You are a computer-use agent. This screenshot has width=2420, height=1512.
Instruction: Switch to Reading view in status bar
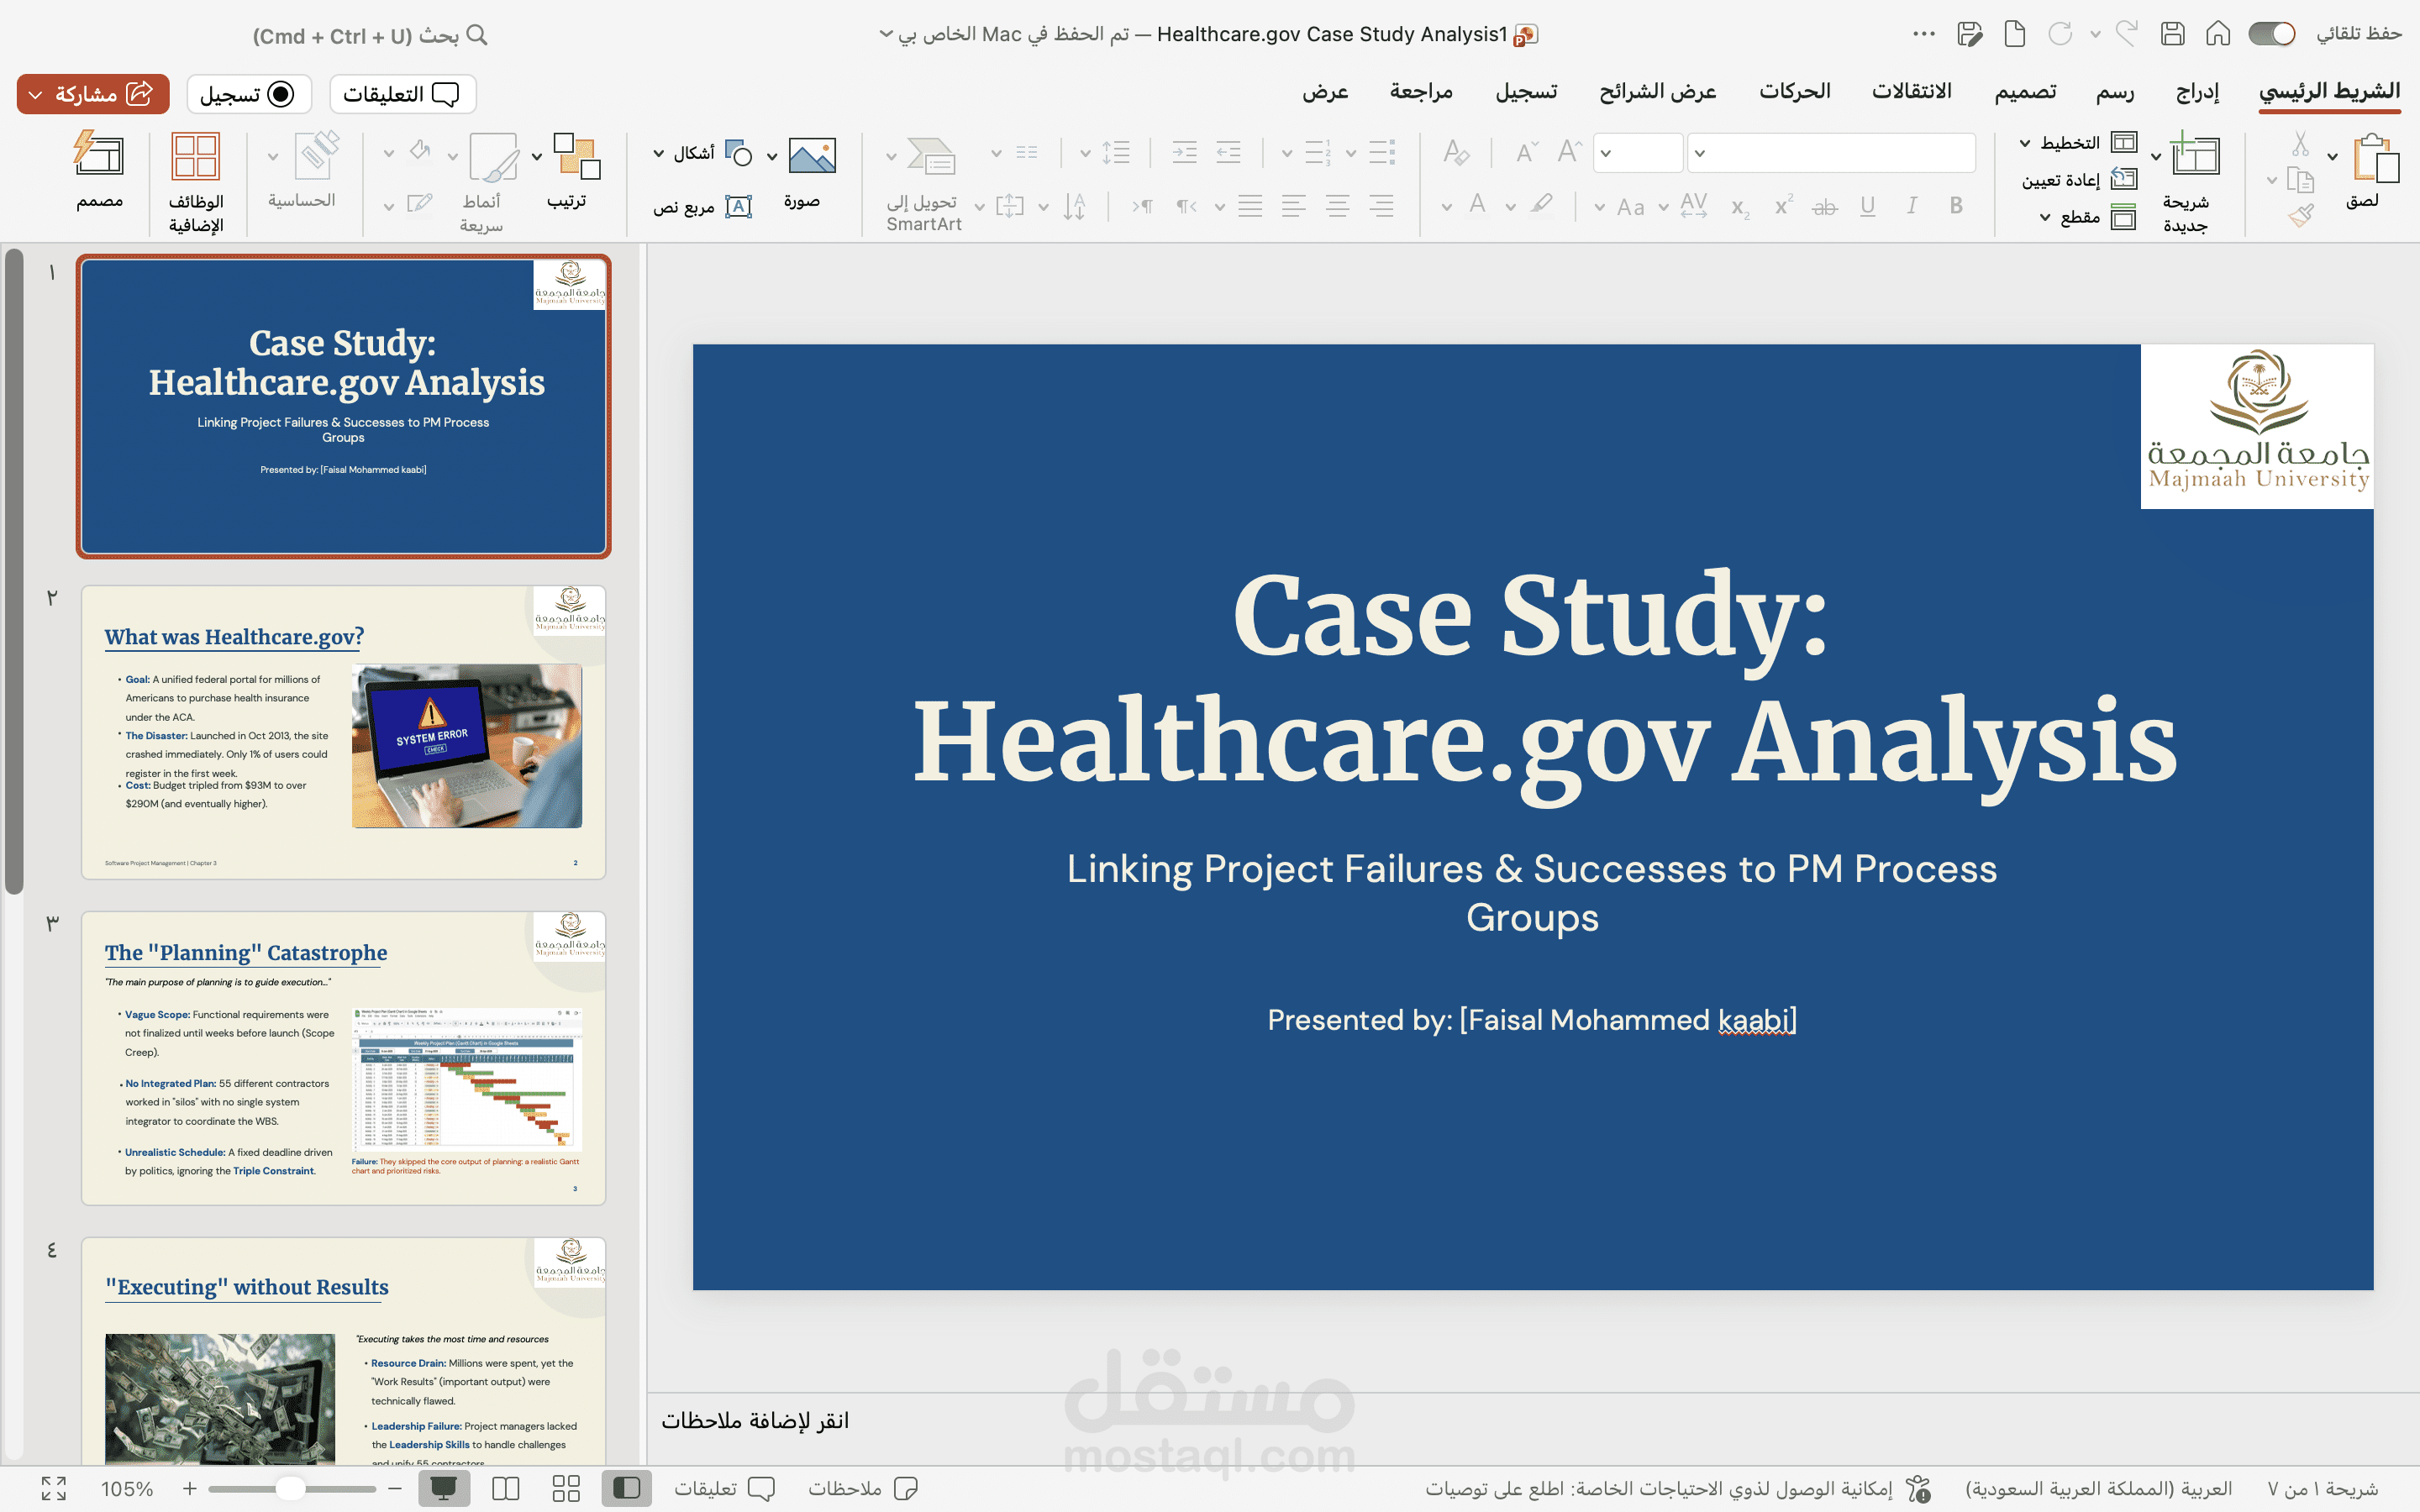pyautogui.click(x=506, y=1488)
